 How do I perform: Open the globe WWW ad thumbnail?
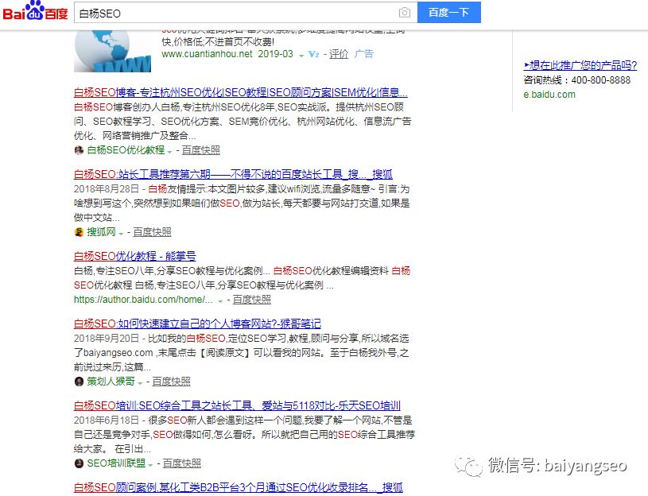pos(112,51)
